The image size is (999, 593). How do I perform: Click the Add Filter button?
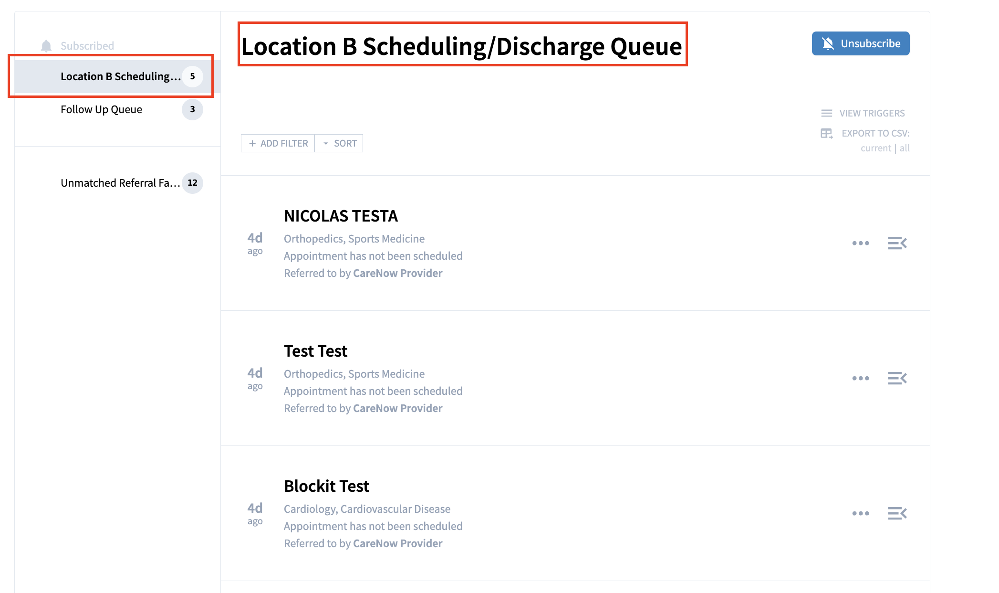[278, 143]
